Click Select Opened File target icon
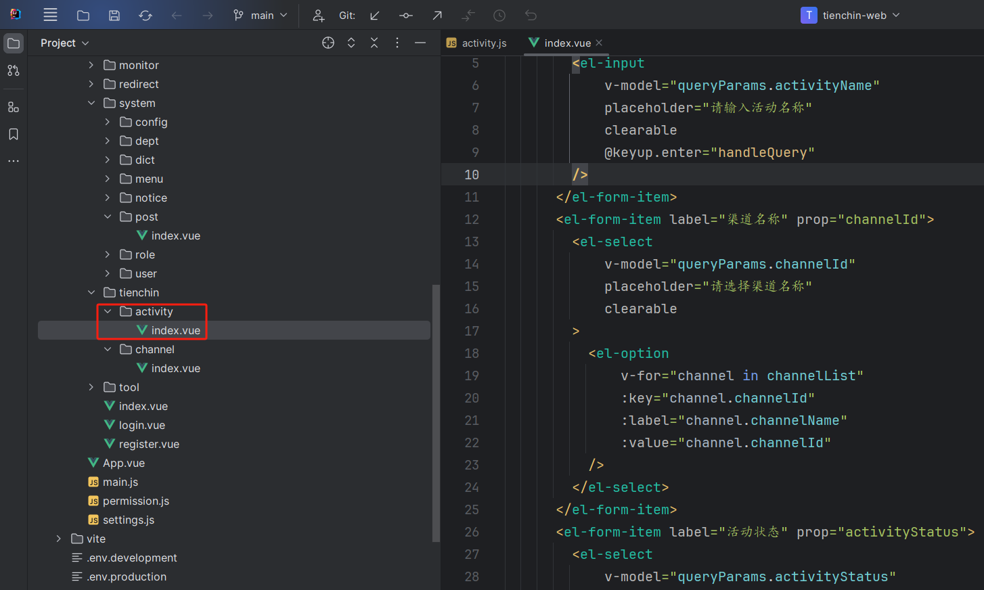Viewport: 984px width, 590px height. click(x=328, y=43)
